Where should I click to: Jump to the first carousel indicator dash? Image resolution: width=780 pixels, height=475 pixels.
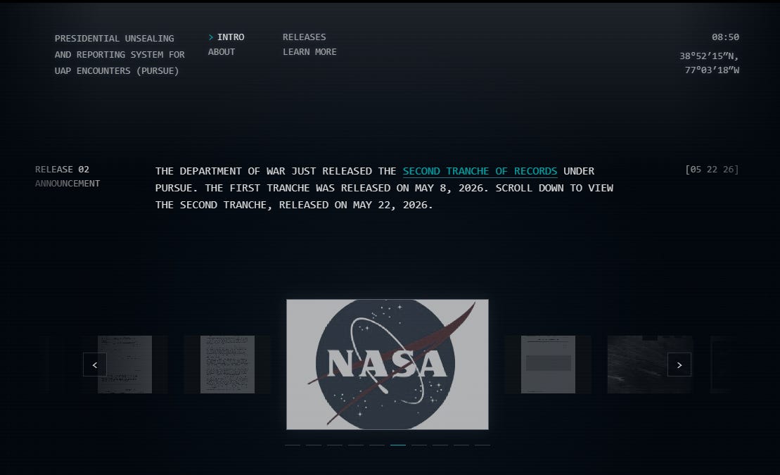[x=293, y=445]
